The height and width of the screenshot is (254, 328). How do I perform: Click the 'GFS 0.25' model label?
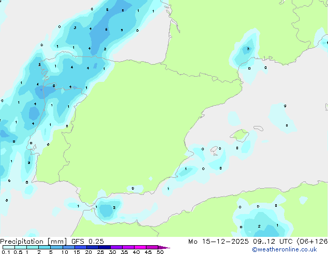click(x=87, y=242)
